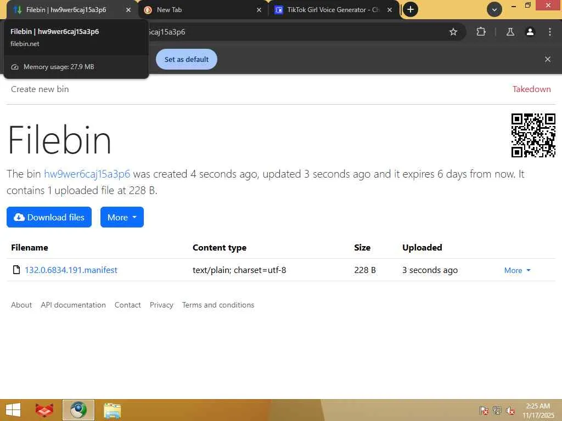The width and height of the screenshot is (562, 421).
Task: Click the muted speaker tray icon
Action: 510,411
